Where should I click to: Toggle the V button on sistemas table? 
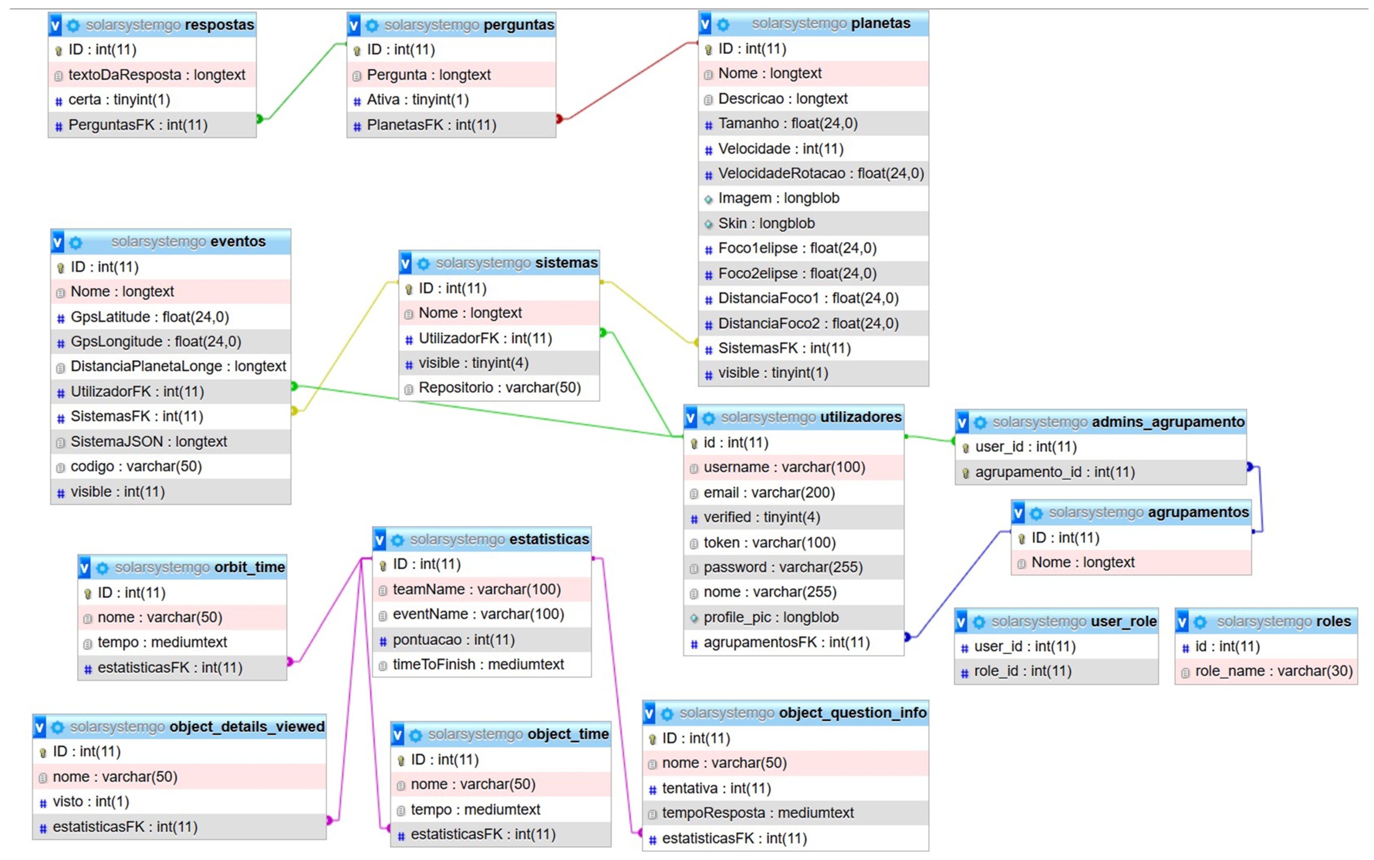point(405,263)
